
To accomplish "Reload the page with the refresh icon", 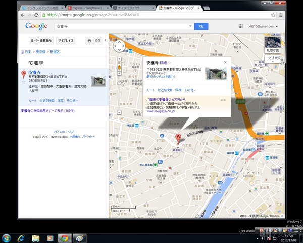I will tap(36, 15).
